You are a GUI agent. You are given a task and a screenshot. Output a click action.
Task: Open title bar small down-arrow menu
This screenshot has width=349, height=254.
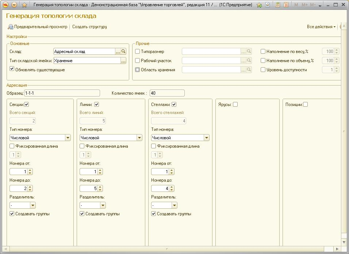(320, 5)
